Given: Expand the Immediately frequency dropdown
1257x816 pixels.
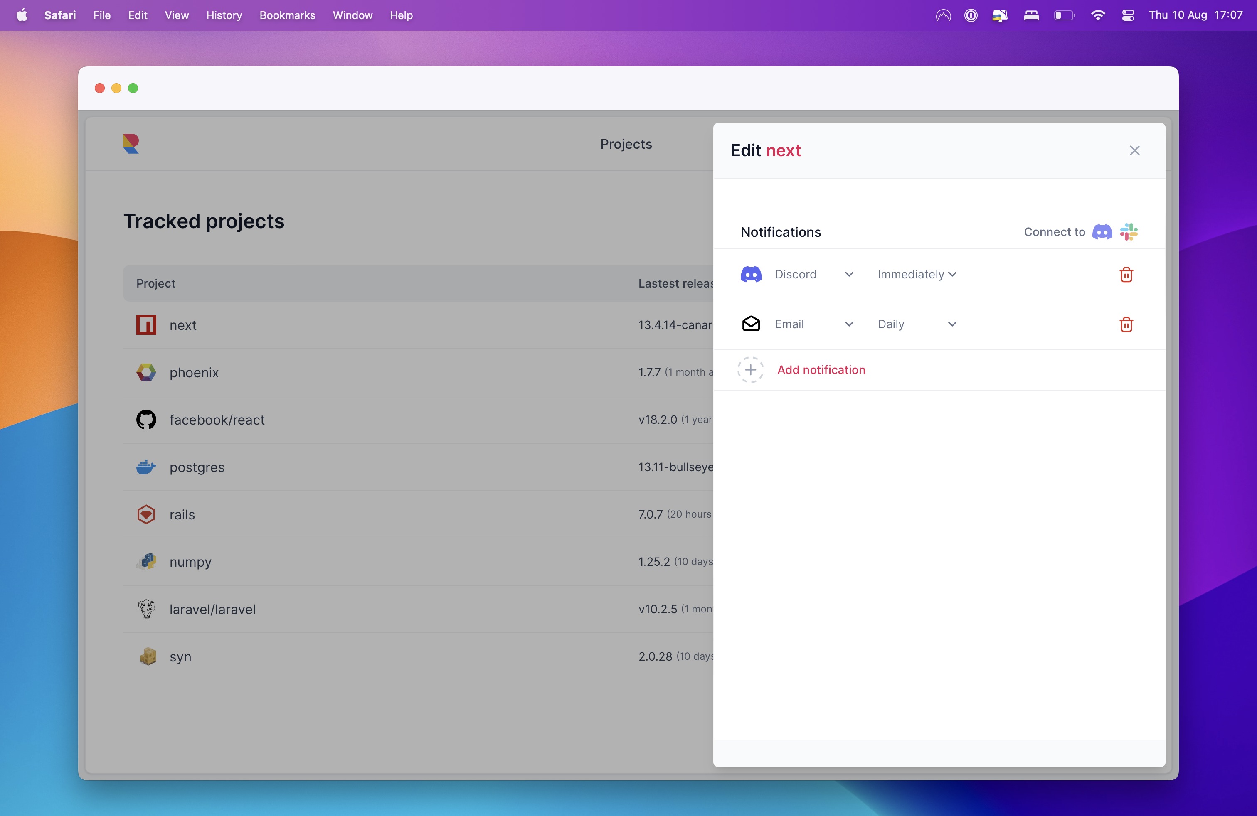Looking at the screenshot, I should click(x=917, y=275).
